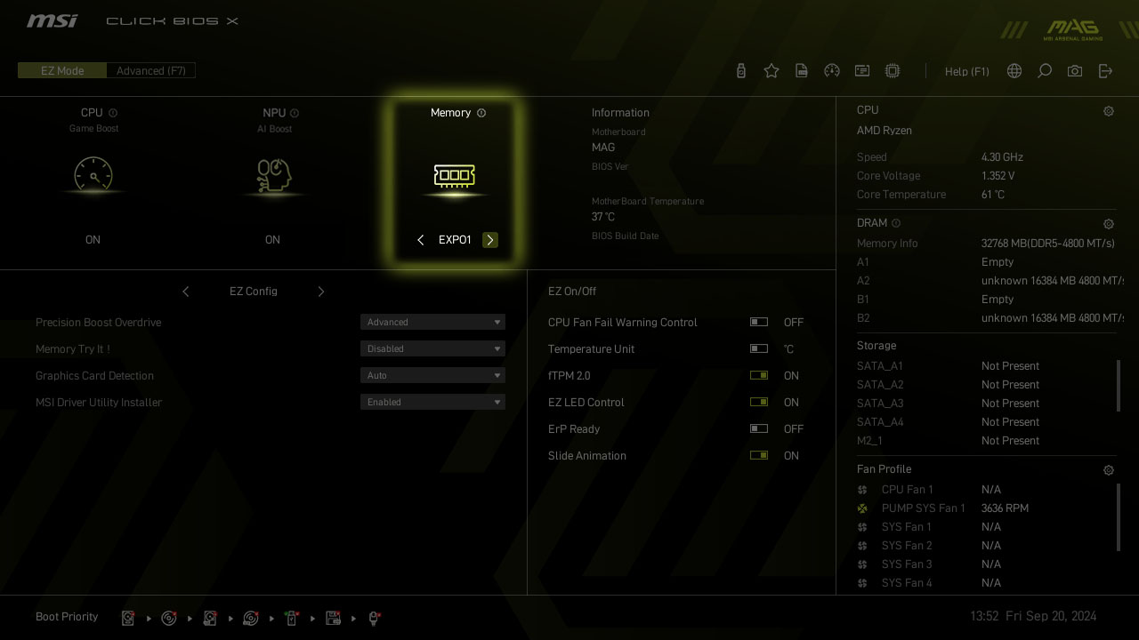The height and width of the screenshot is (640, 1139).
Task: Click the Help (F1) button
Action: click(966, 72)
